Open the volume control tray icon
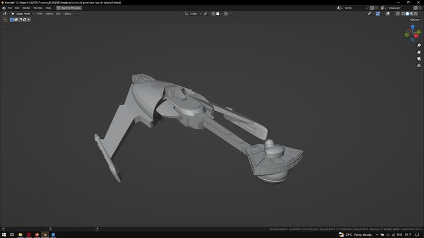The width and height of the screenshot is (424, 238). [387, 235]
